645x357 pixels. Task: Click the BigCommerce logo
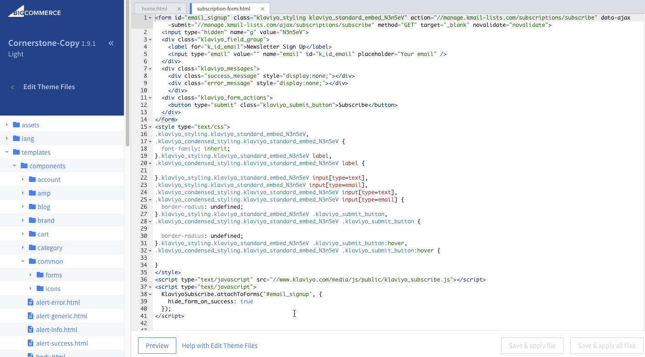click(x=34, y=12)
